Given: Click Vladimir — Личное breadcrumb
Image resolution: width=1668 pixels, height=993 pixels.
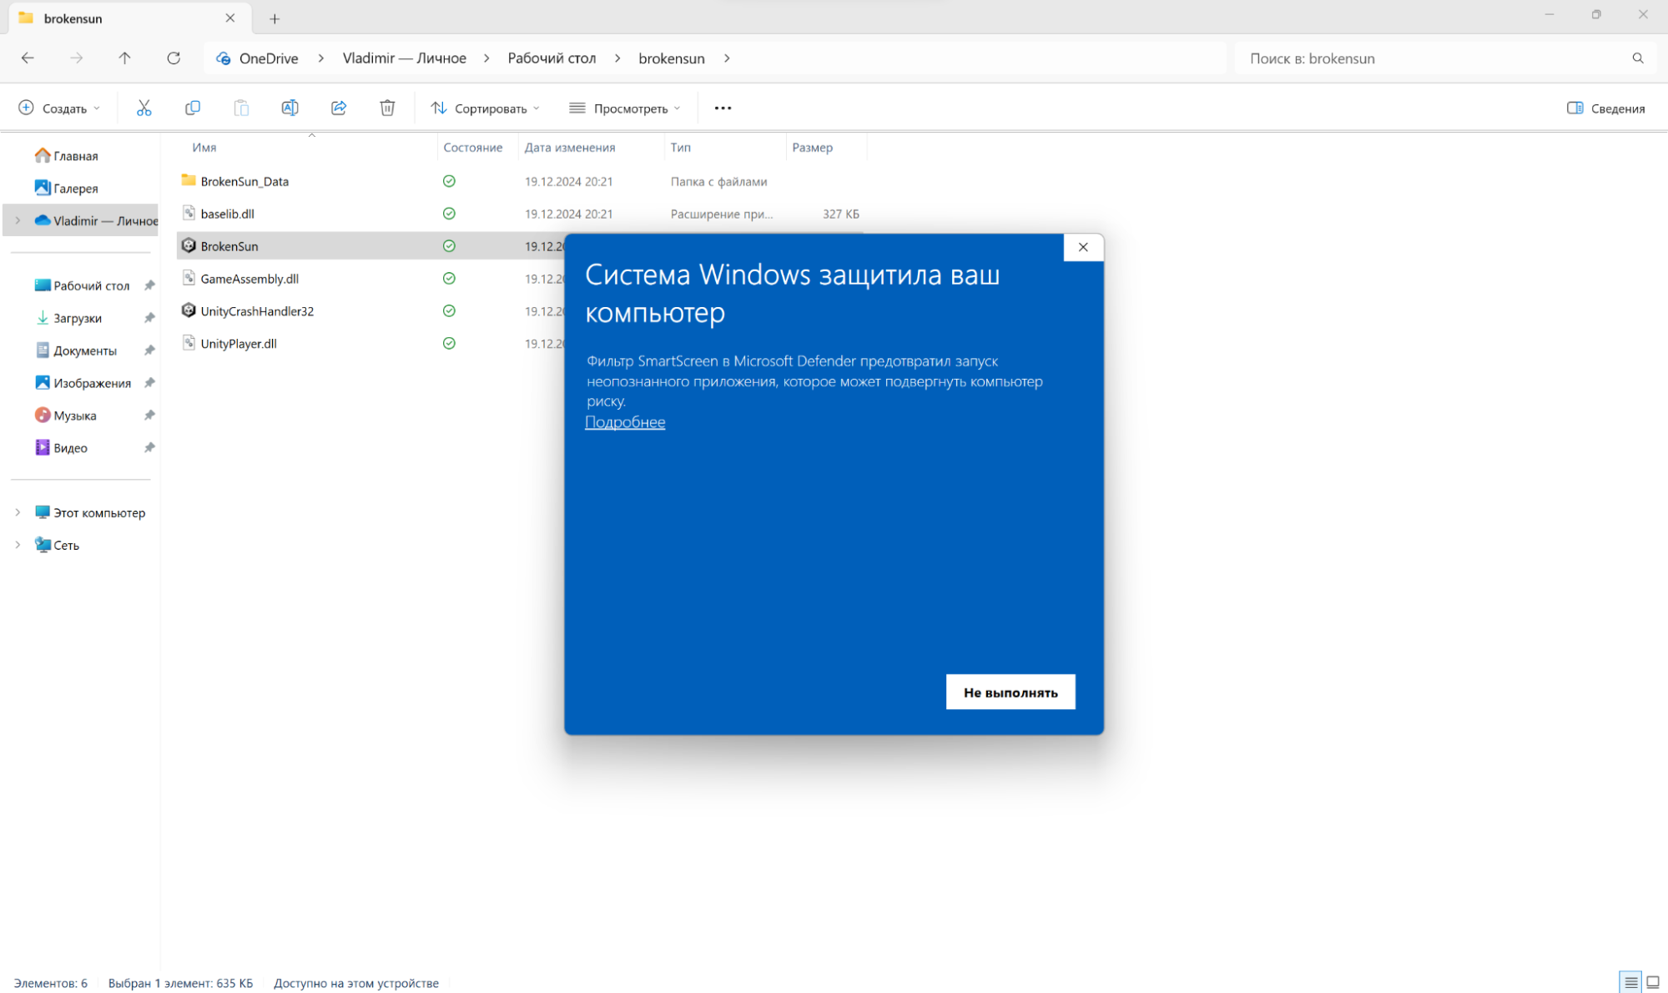Looking at the screenshot, I should click(405, 58).
